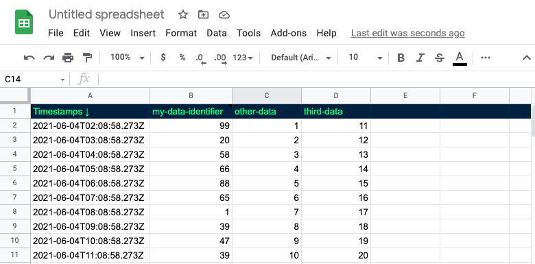This screenshot has width=535, height=264.
Task: Open the text color picker
Action: [x=460, y=58]
